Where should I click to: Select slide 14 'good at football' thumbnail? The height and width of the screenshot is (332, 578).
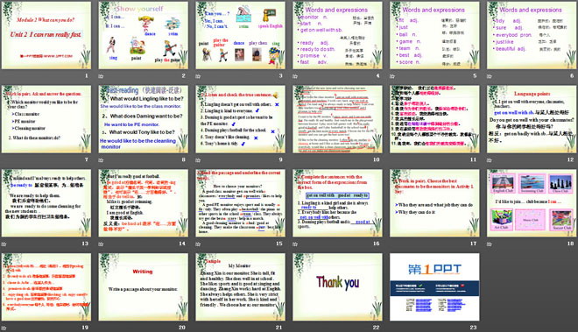(144, 203)
